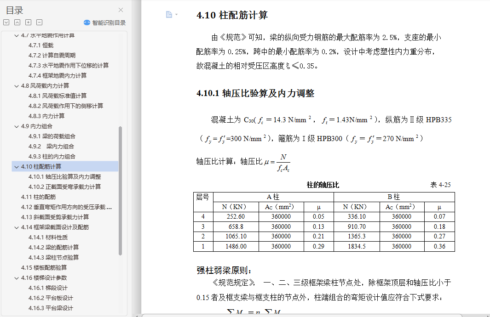The width and height of the screenshot is (490, 317).
Task: Collapse the 4.9 内力组合 section
Action: click(x=17, y=127)
